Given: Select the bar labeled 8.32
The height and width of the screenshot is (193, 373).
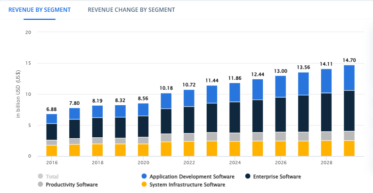Looking at the screenshot, I should click(x=121, y=131).
